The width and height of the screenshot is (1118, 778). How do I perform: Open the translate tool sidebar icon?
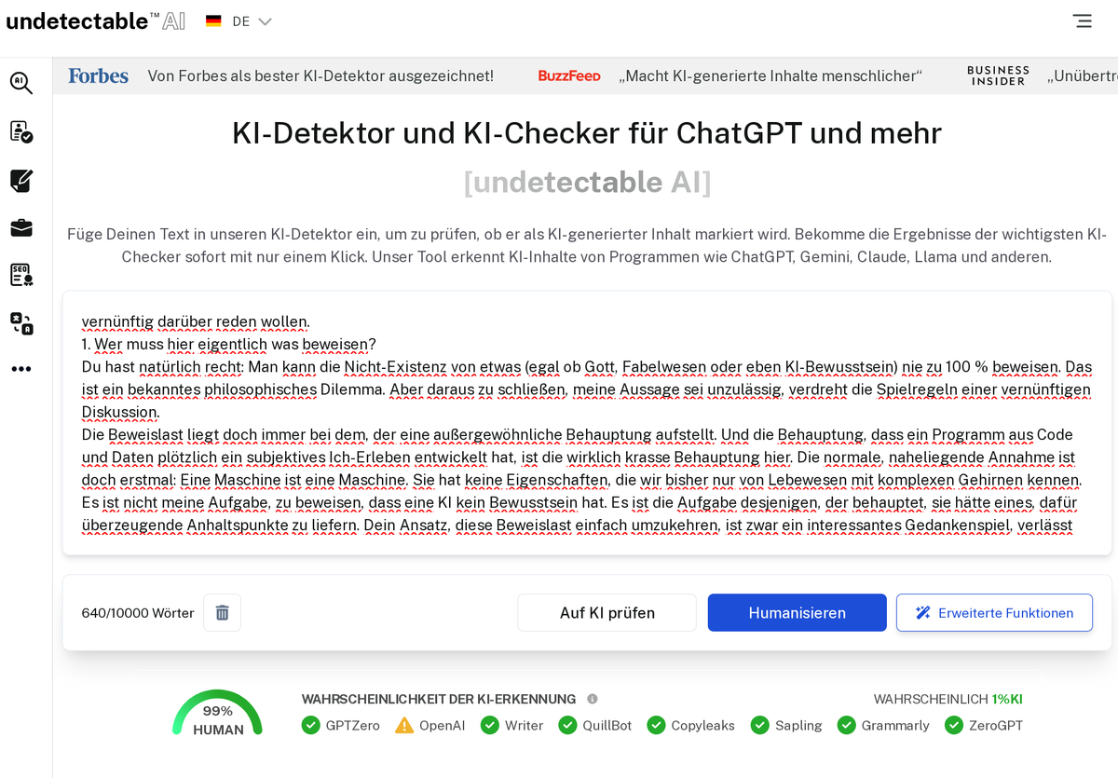click(21, 323)
